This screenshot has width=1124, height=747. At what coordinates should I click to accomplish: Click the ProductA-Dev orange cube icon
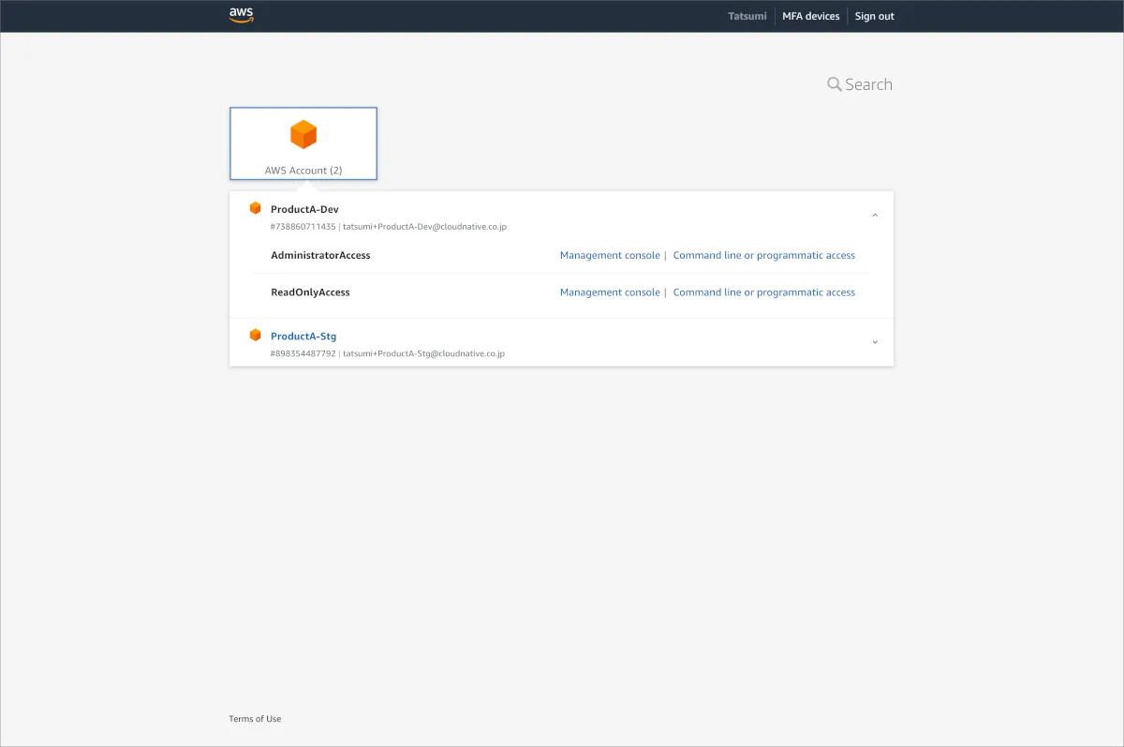(255, 208)
